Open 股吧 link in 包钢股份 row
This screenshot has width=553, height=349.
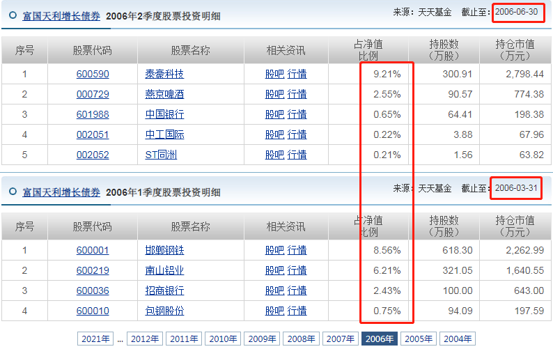tap(274, 311)
